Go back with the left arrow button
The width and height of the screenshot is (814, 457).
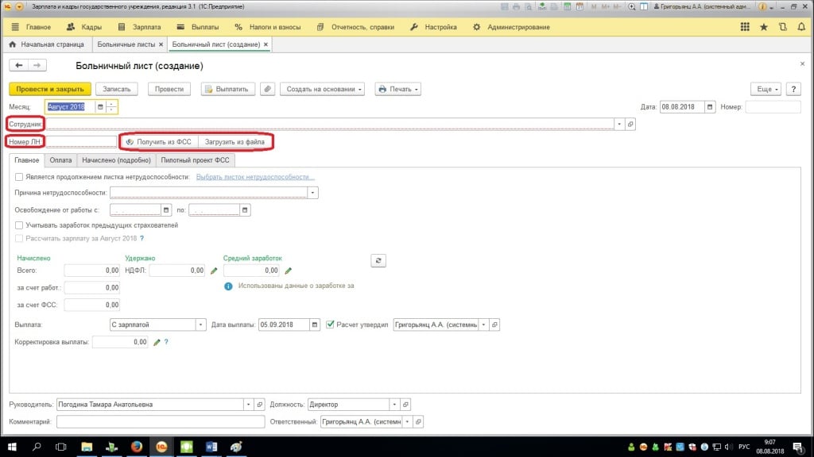click(x=18, y=65)
